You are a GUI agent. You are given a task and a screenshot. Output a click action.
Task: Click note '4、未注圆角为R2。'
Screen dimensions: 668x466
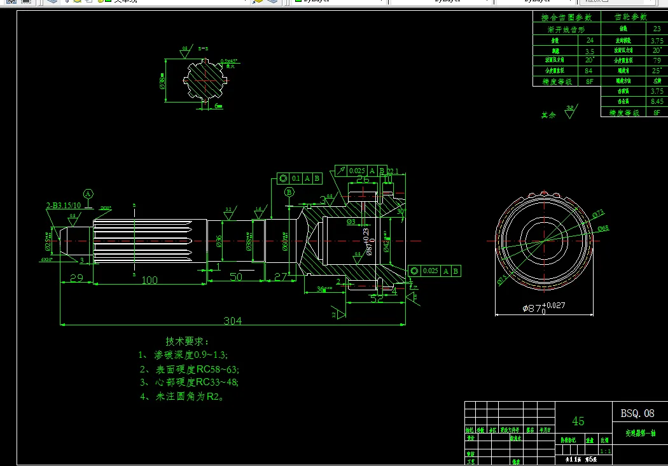click(183, 397)
